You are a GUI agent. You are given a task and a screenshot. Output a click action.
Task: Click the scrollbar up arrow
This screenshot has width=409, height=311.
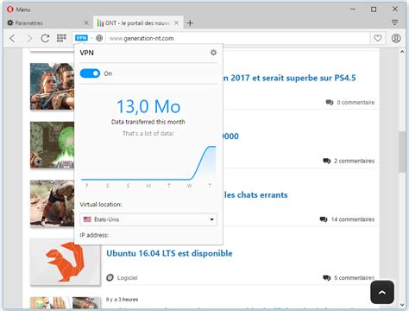(x=402, y=52)
